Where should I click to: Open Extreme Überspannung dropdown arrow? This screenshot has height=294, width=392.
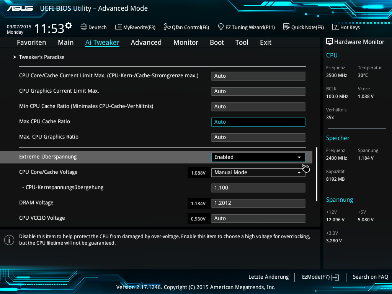click(299, 157)
